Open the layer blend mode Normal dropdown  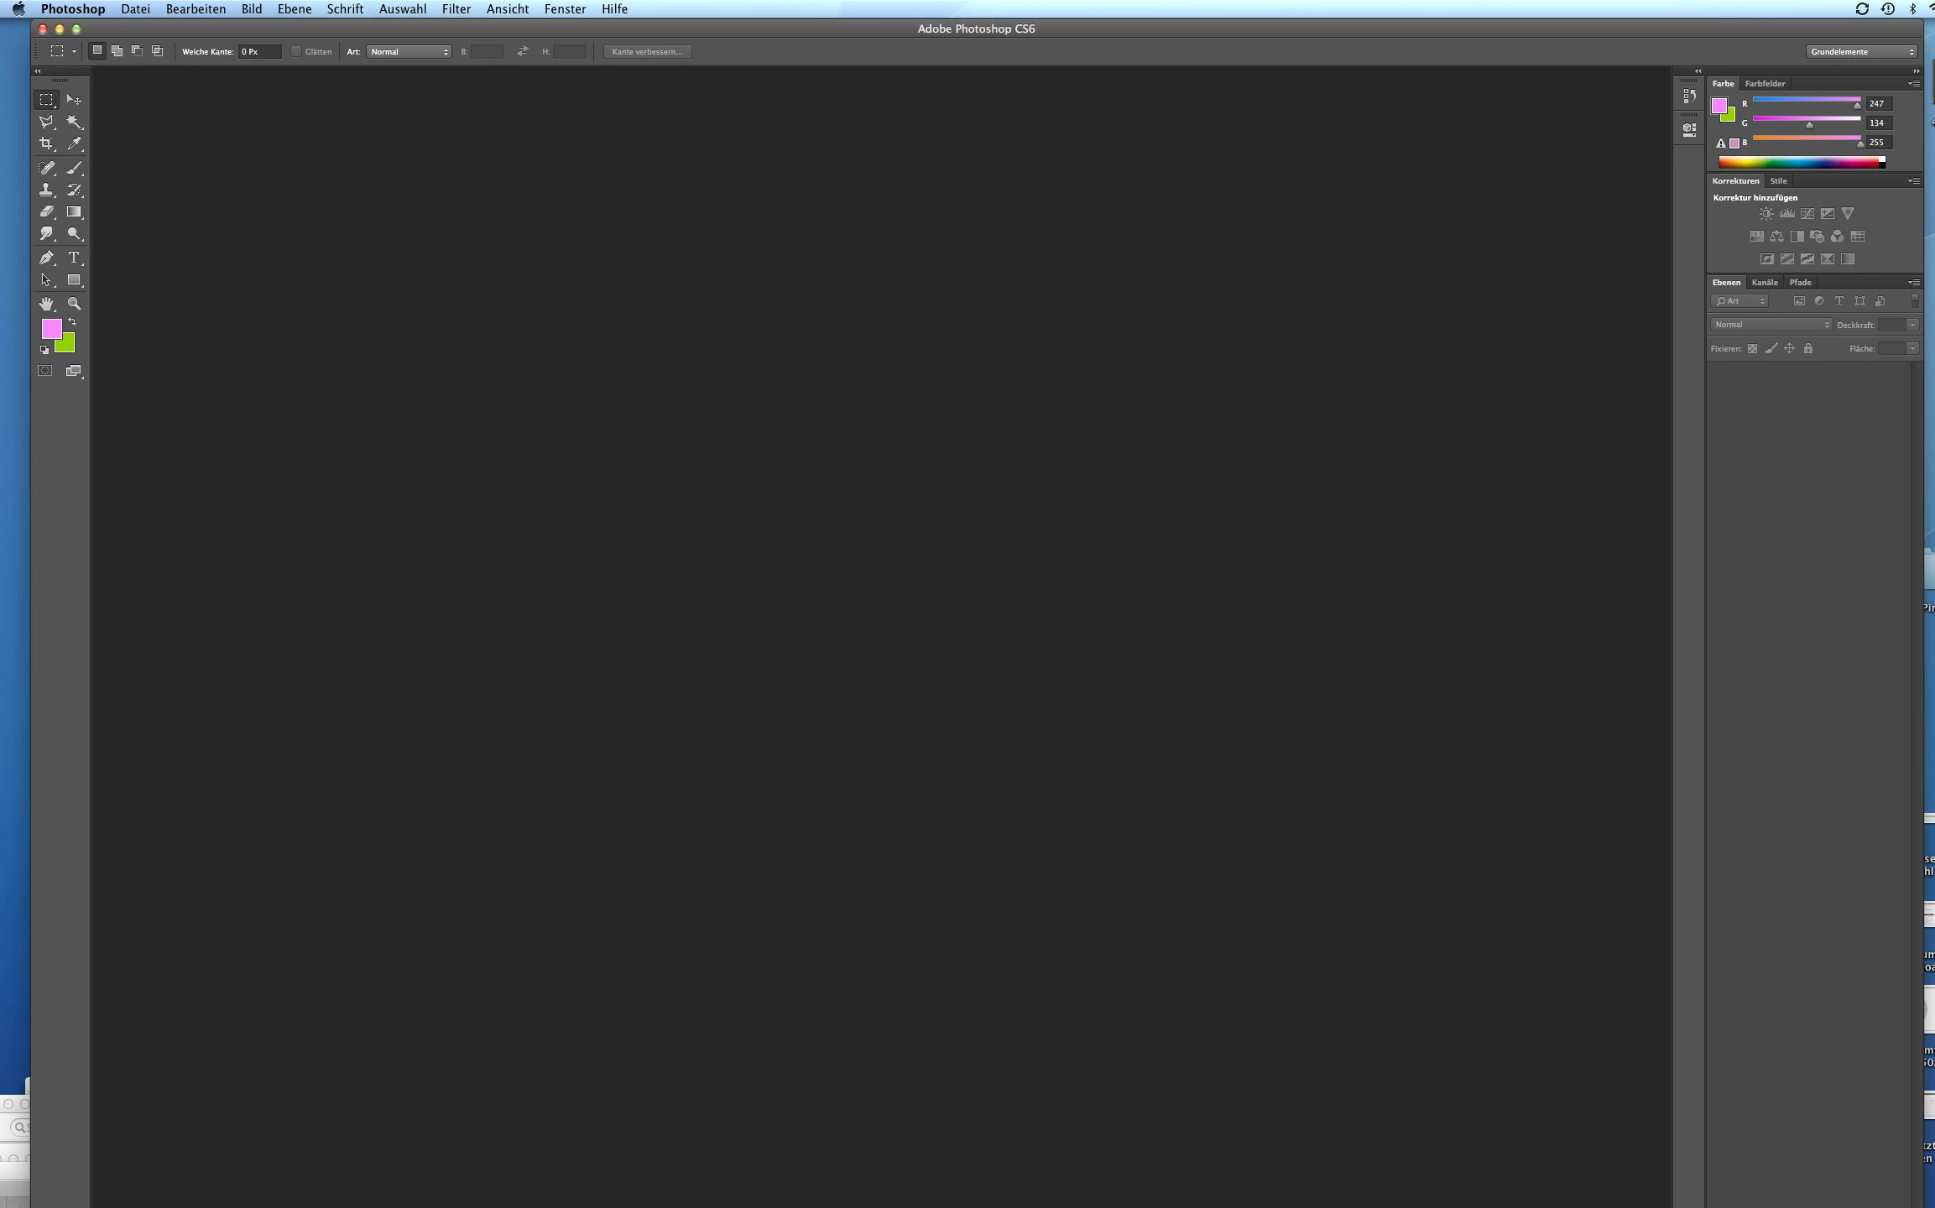coord(1771,325)
